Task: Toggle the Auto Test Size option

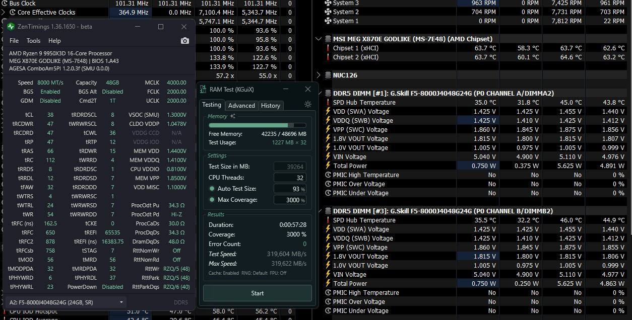Action: (212, 189)
